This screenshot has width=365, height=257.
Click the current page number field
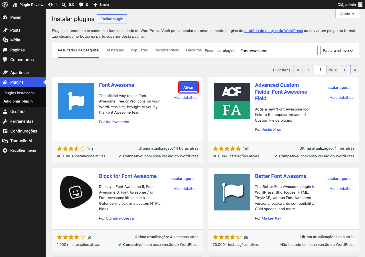(x=320, y=70)
